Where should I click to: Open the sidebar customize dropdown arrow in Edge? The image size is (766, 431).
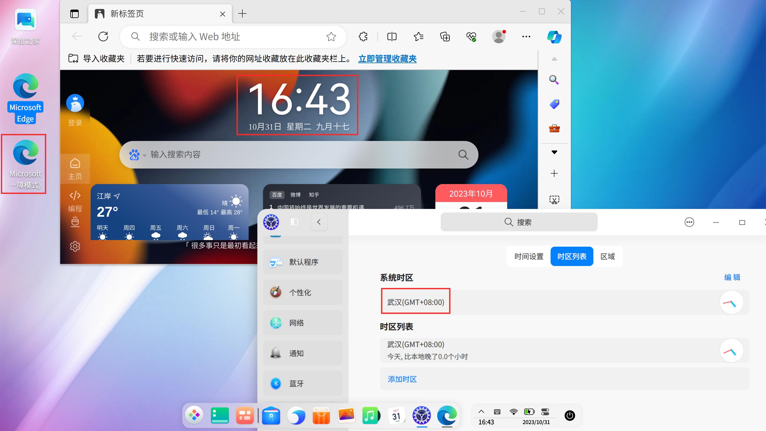[554, 152]
